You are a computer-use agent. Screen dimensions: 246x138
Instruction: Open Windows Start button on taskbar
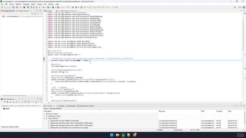(112, 135)
